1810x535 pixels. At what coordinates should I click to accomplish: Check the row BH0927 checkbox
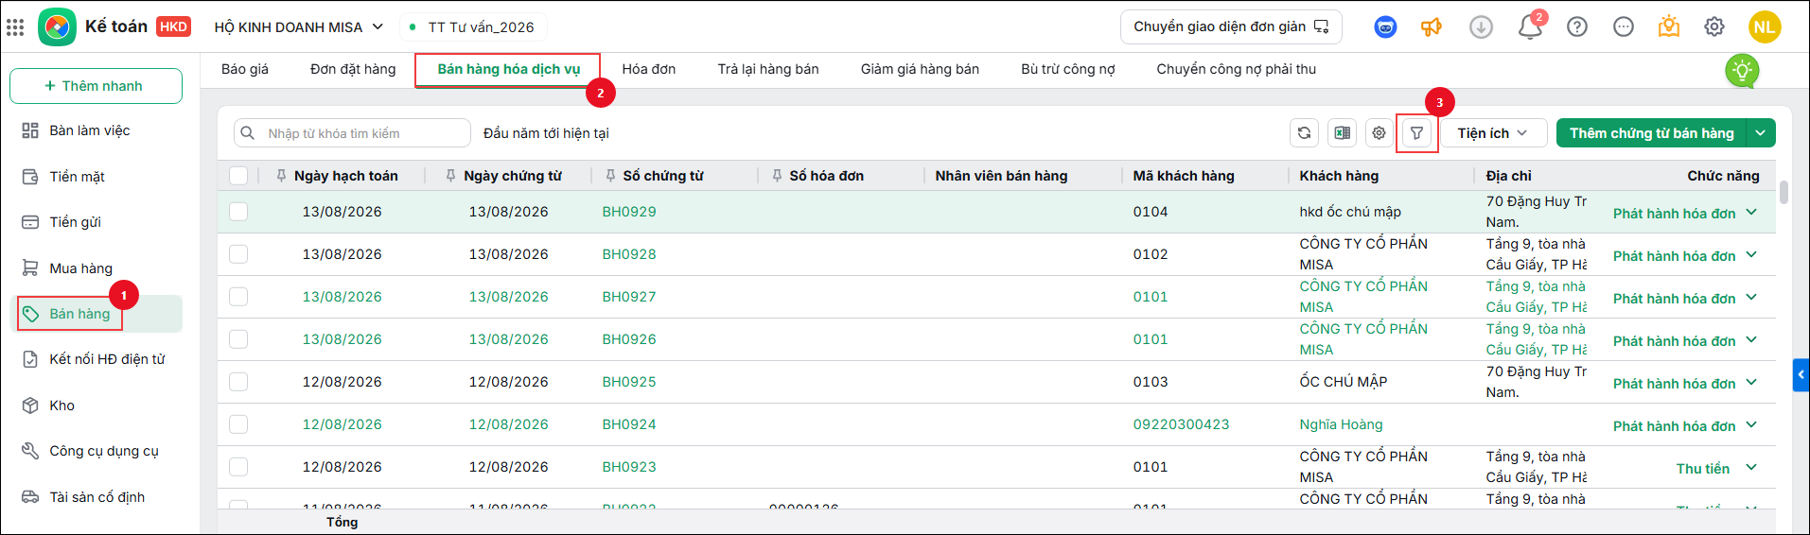[238, 297]
